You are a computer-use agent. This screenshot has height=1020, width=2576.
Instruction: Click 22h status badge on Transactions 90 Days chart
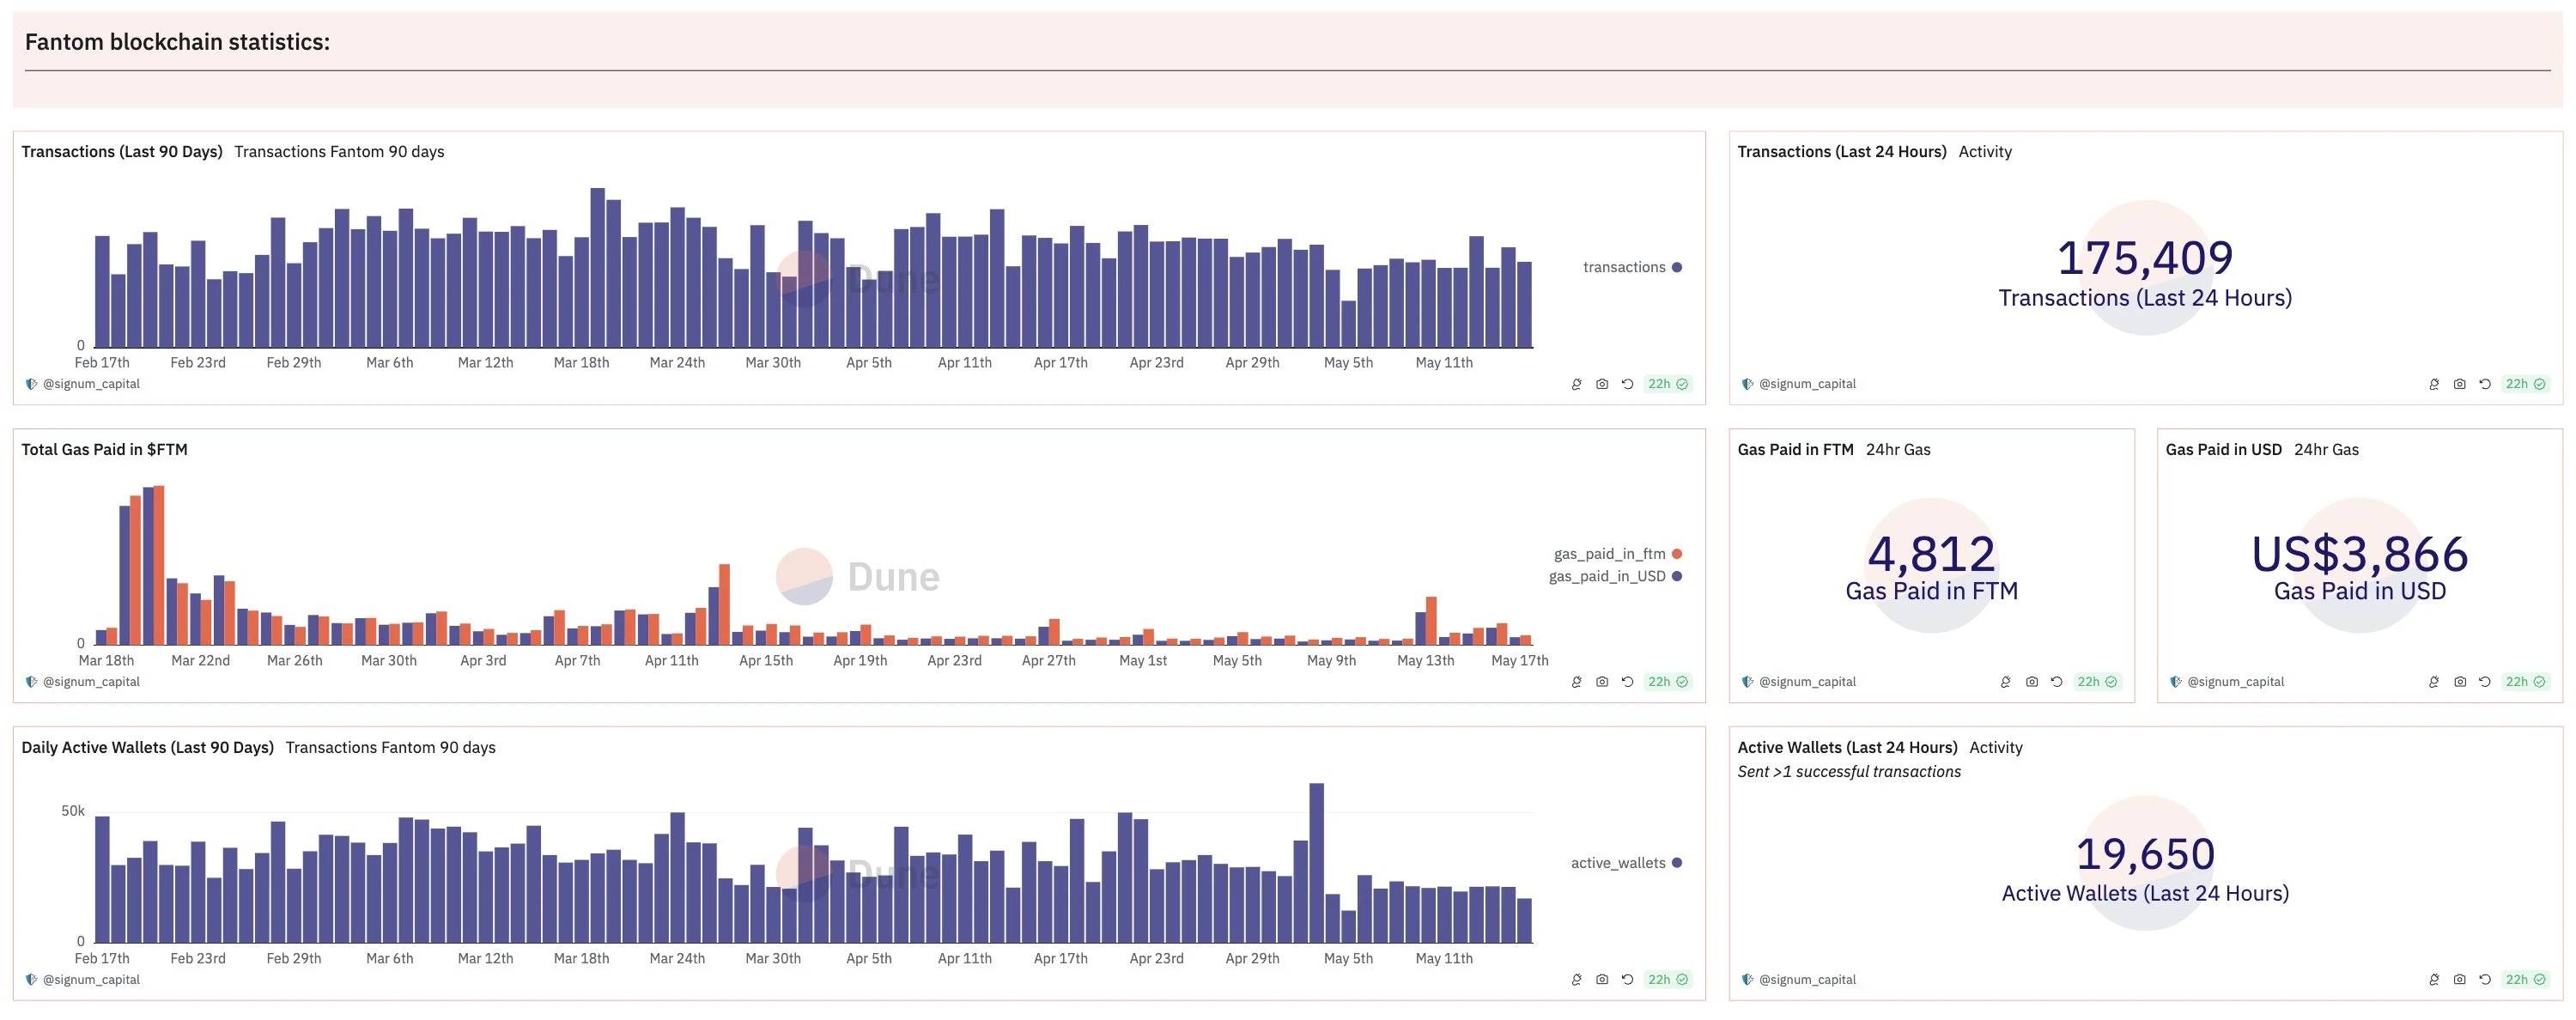coord(1667,384)
